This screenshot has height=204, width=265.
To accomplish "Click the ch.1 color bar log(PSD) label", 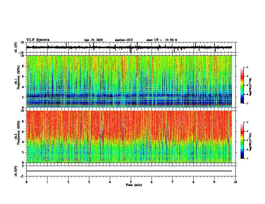I will point(251,87).
